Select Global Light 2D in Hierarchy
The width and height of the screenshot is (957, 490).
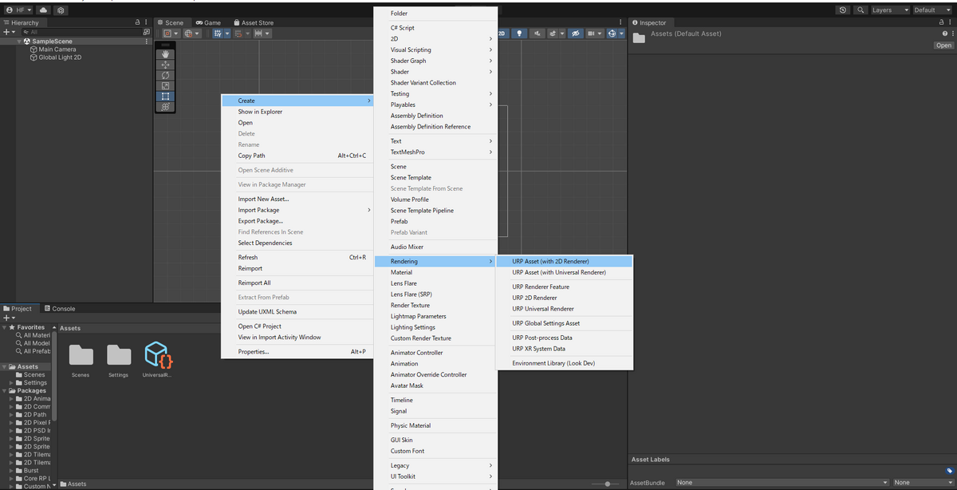[60, 57]
